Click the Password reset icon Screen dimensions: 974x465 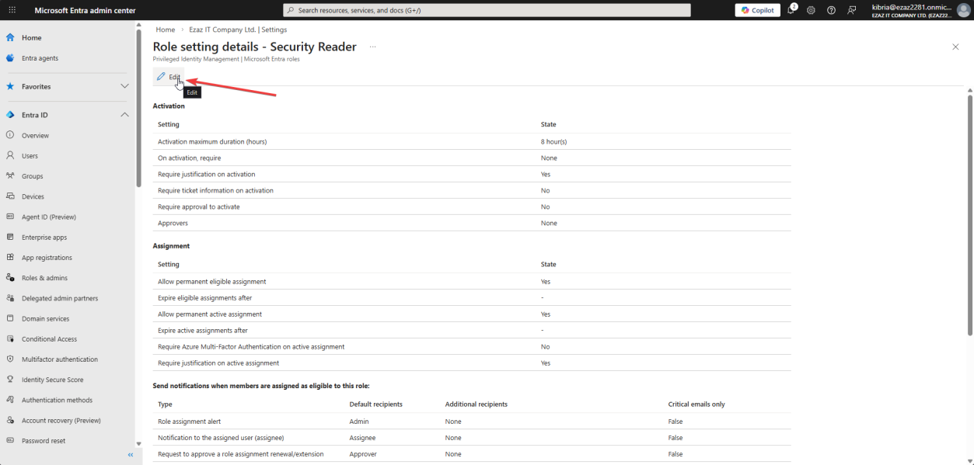(10, 440)
